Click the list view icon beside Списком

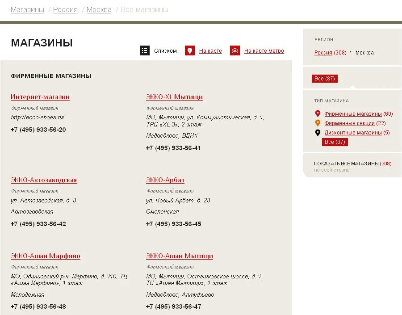(145, 50)
